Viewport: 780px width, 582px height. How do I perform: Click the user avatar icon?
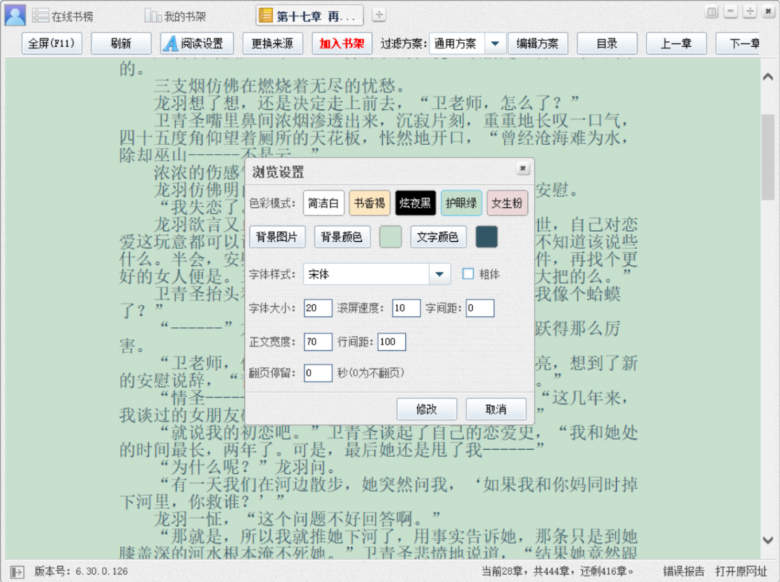point(14,15)
